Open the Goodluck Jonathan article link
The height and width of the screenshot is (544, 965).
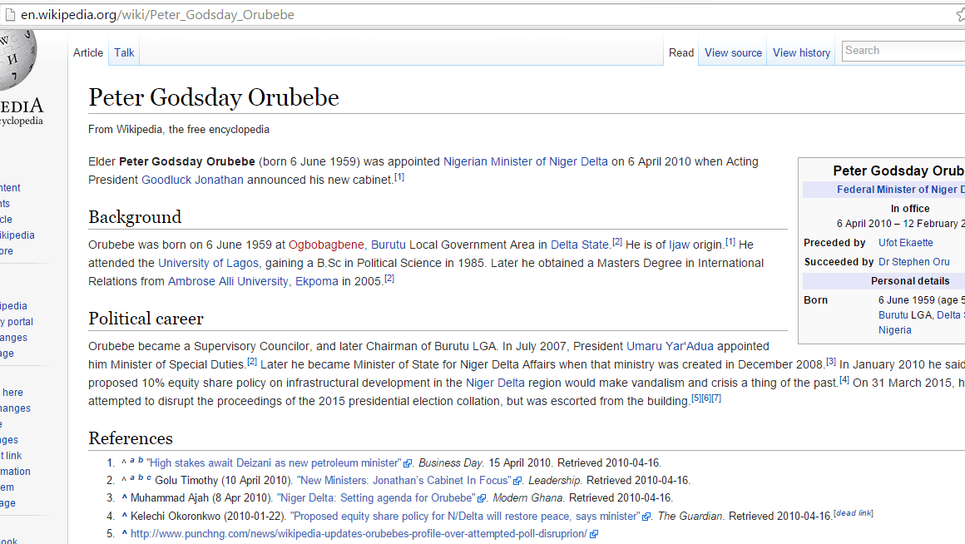(194, 180)
